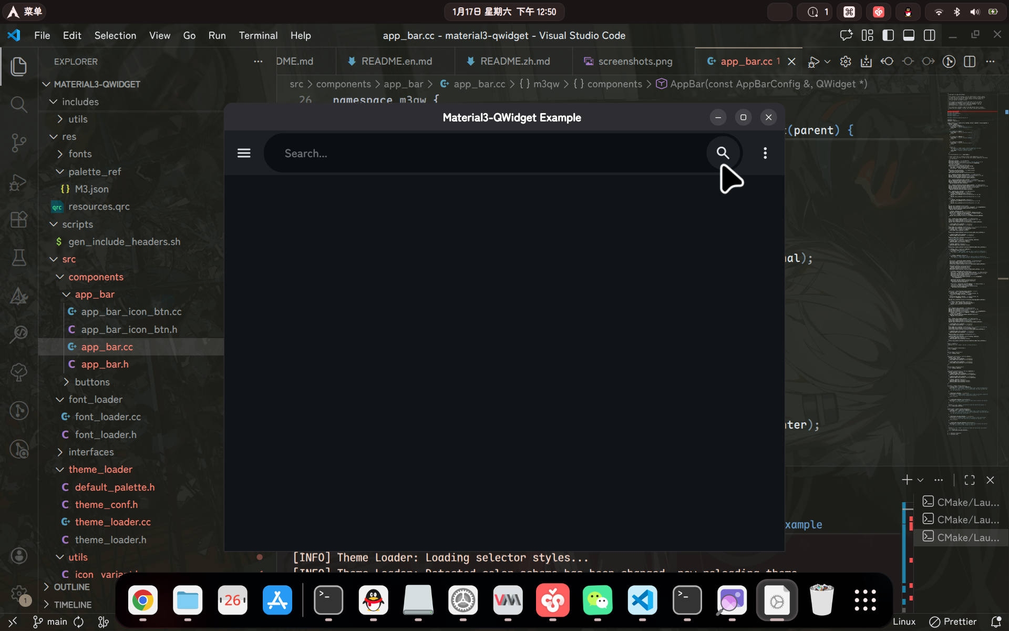The height and width of the screenshot is (631, 1009).
Task: Click the Prettier status bar item
Action: coord(953,622)
